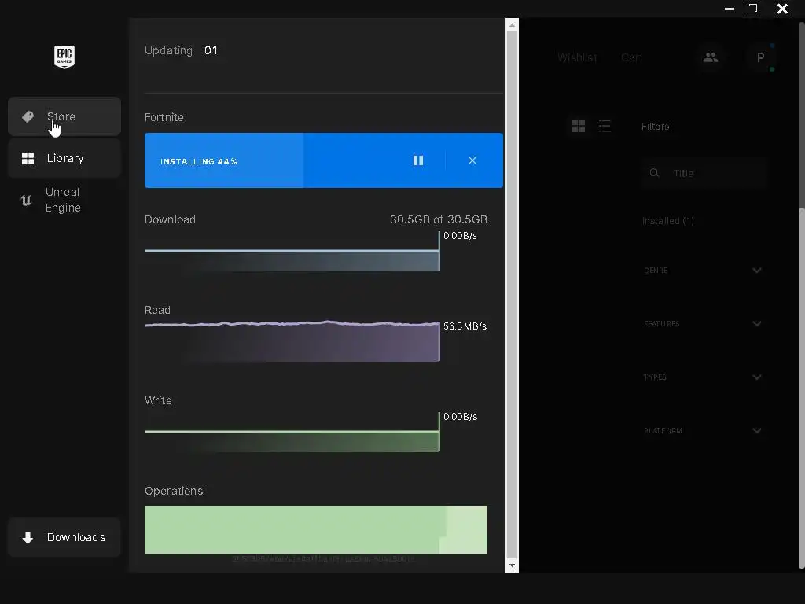805x604 pixels.
Task: Click the search magnifier icon
Action: point(654,173)
